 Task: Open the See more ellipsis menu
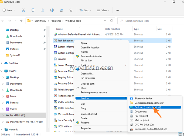coord(117,10)
